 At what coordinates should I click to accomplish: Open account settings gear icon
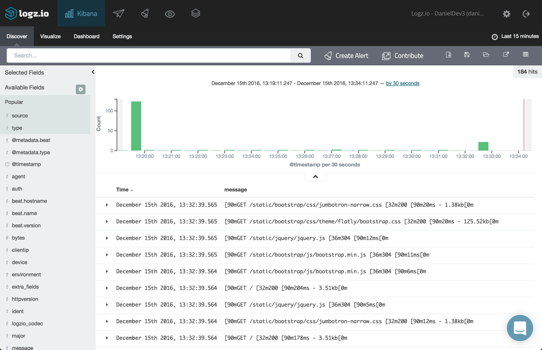[x=507, y=14]
